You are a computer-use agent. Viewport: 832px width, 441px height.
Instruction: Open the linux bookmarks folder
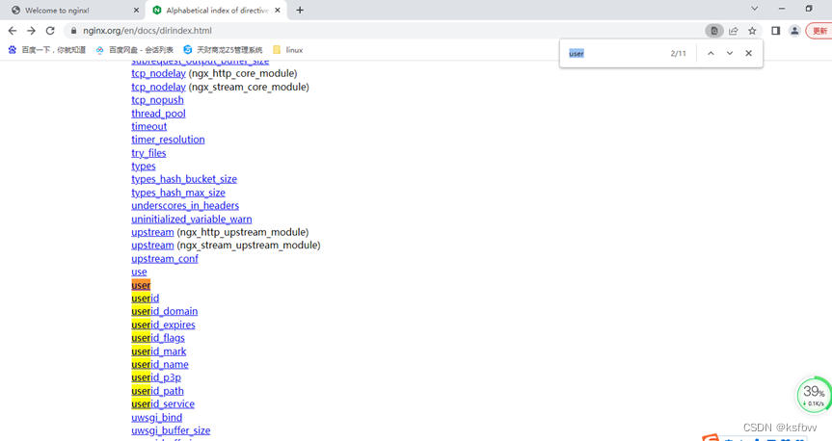pyautogui.click(x=288, y=50)
